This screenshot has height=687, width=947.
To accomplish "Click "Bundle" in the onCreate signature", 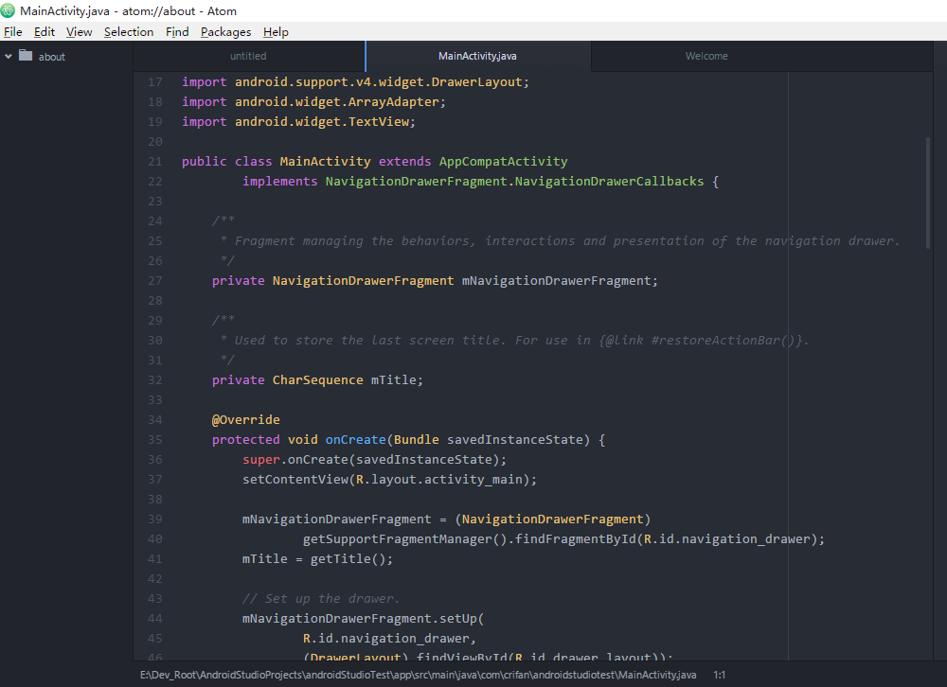I will click(416, 440).
